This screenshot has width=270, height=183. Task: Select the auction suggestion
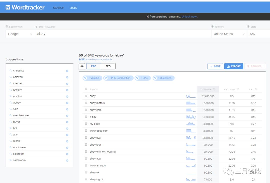pos(17,96)
